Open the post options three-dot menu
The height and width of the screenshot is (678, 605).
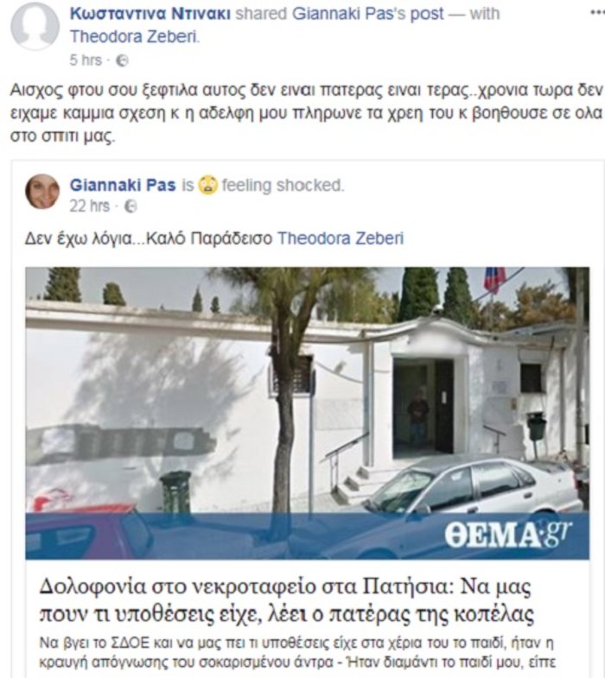click(x=597, y=13)
